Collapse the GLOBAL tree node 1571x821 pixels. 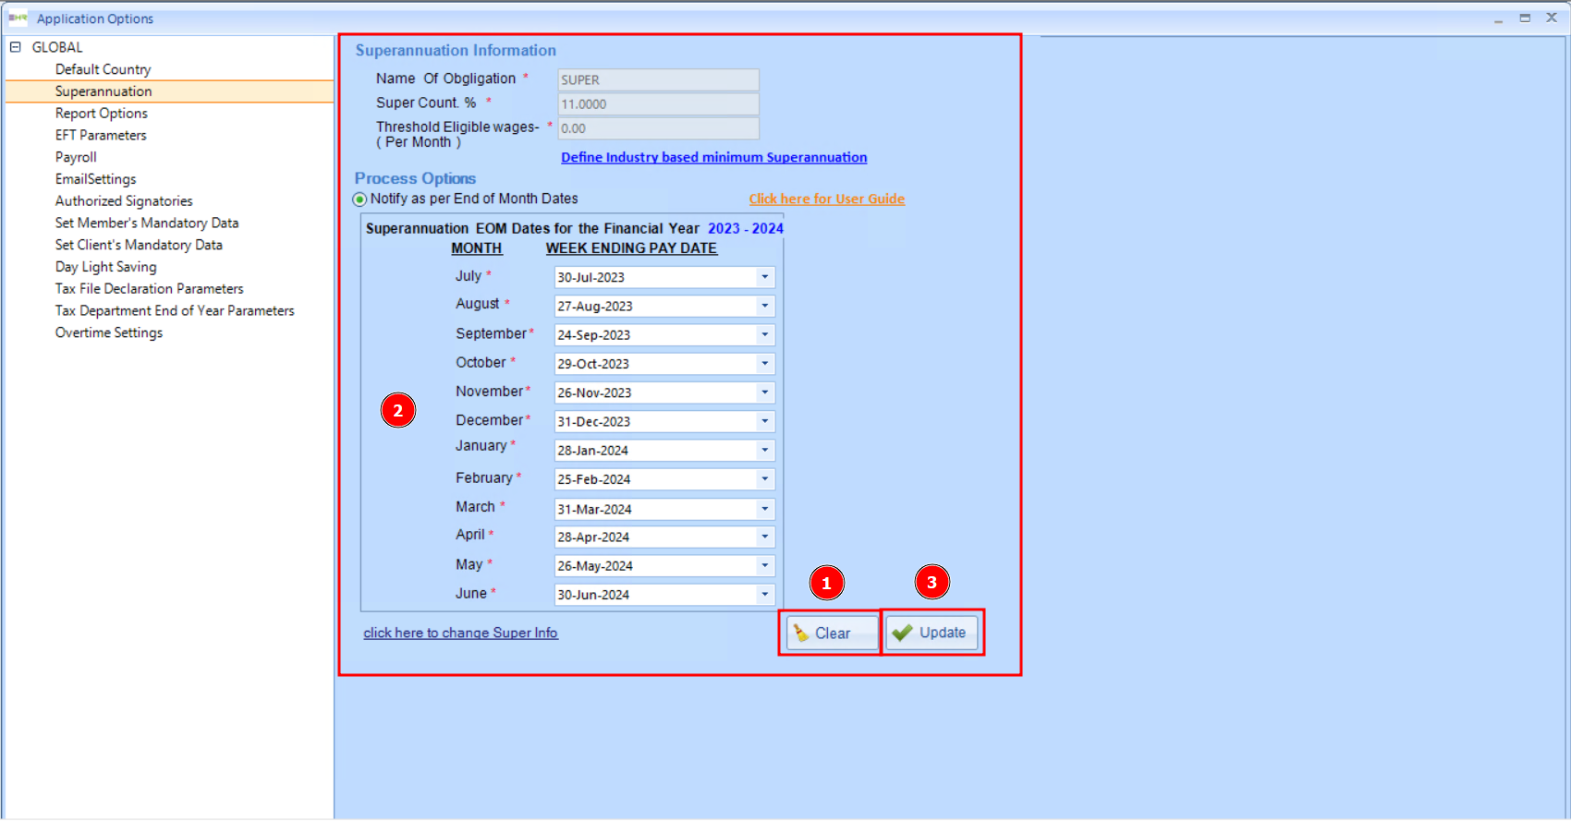coord(15,47)
